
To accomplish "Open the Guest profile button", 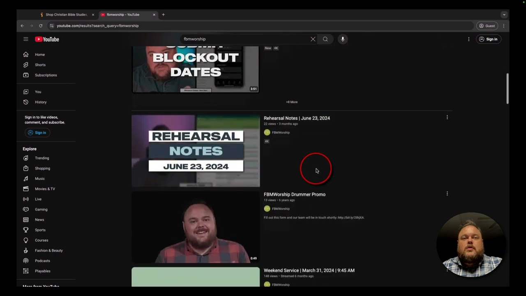I will click(487, 25).
